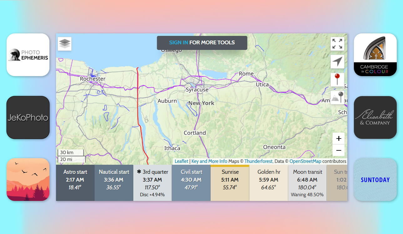Viewport: 403px width, 234px height.
Task: Open the sunset birds landscape app tile
Action: 28,179
